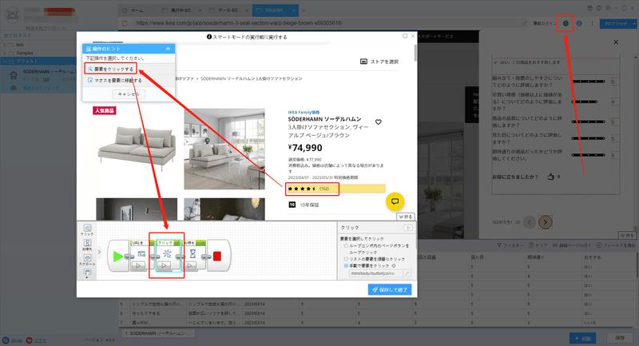639x346 pixels.
Task: Close the smart mode dialog
Action: pyautogui.click(x=413, y=36)
